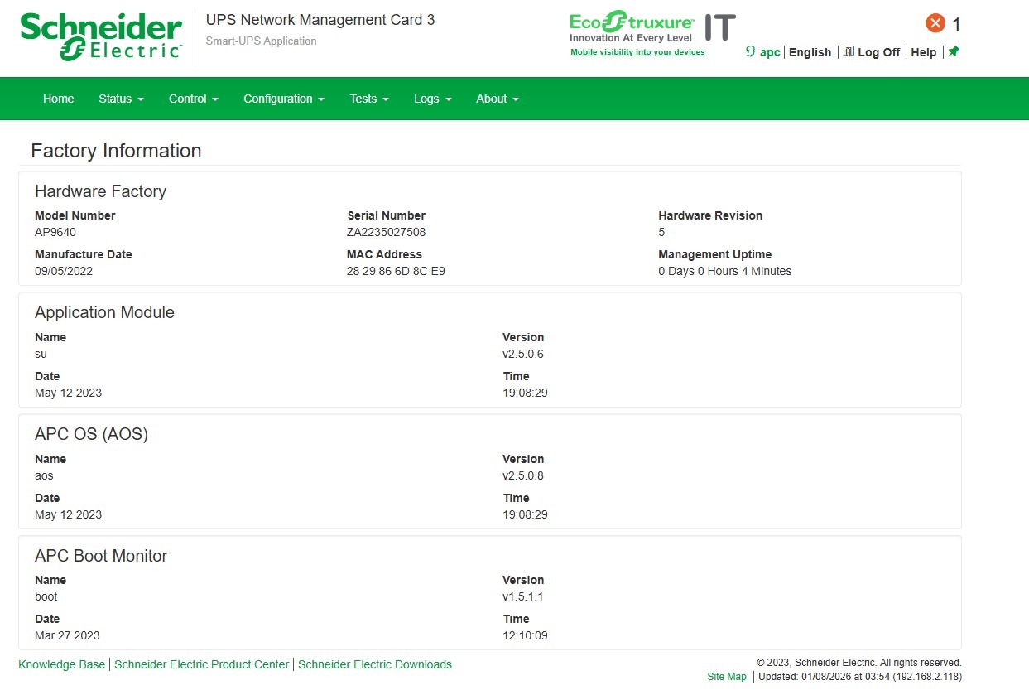Expand the Logs dropdown menu
Viewport: 1029px width, 695px height.
[433, 99]
